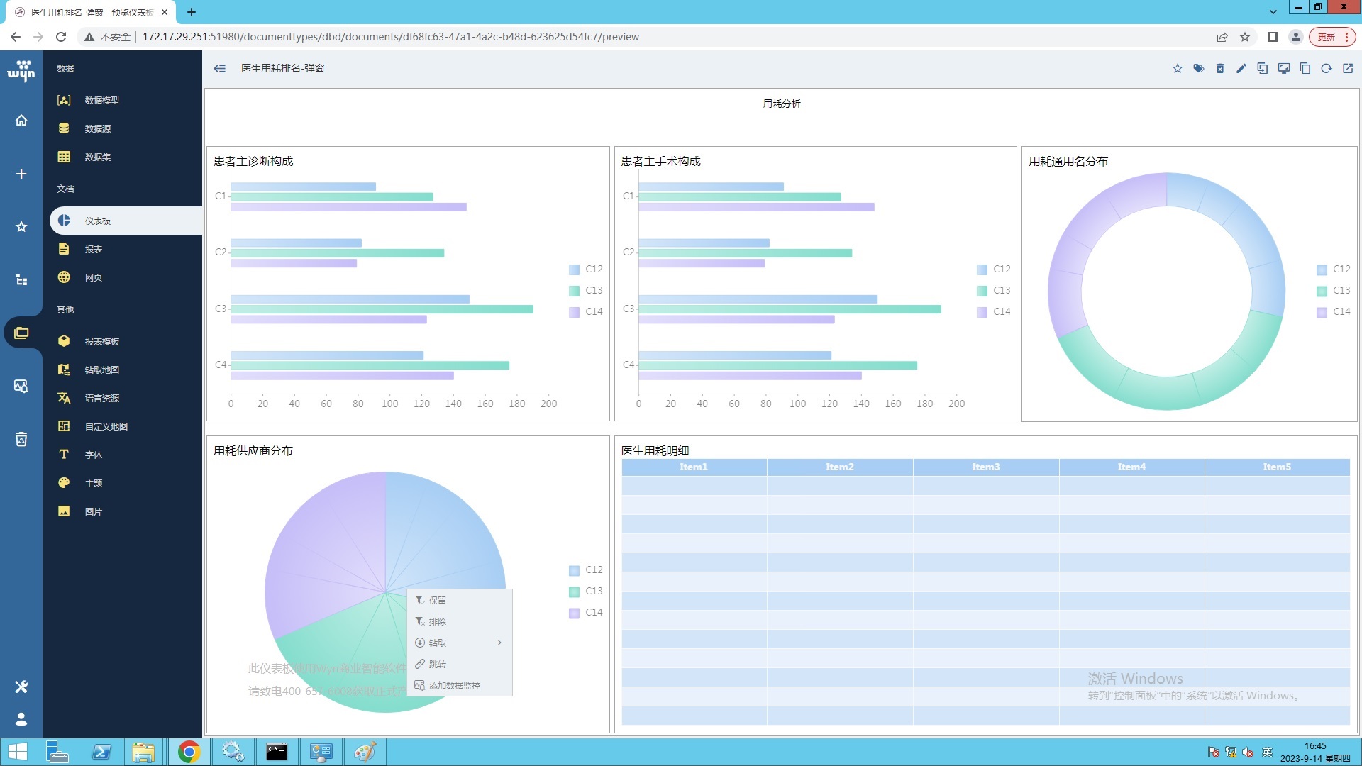Click Item3 column header in table
Viewport: 1362px width, 766px height.
[985, 467]
